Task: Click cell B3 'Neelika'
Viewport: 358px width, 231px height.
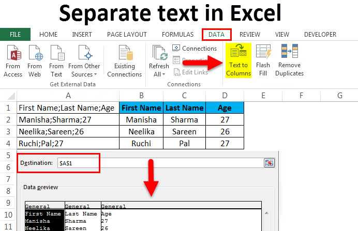Action: point(141,131)
